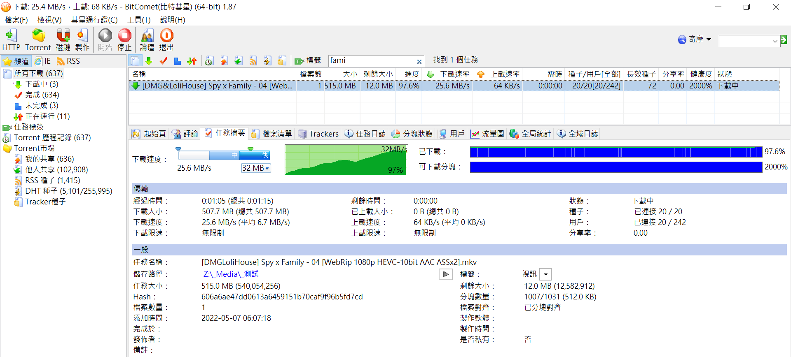Open Torrent 歷程記錄 (637)
The image size is (791, 357).
(x=52, y=137)
